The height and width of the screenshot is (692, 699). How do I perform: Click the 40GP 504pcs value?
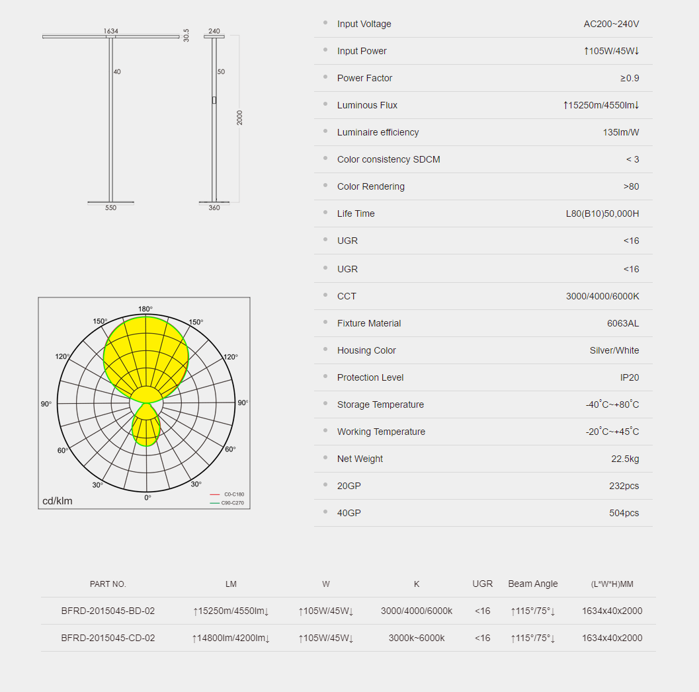point(624,513)
